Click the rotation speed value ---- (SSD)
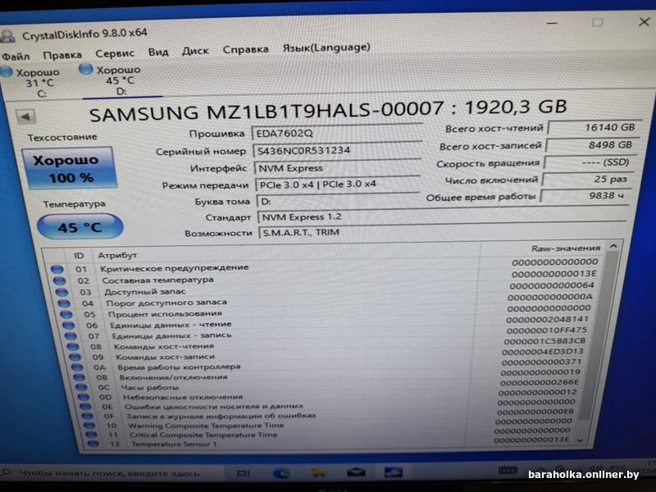This screenshot has width=656, height=492. coord(590,162)
